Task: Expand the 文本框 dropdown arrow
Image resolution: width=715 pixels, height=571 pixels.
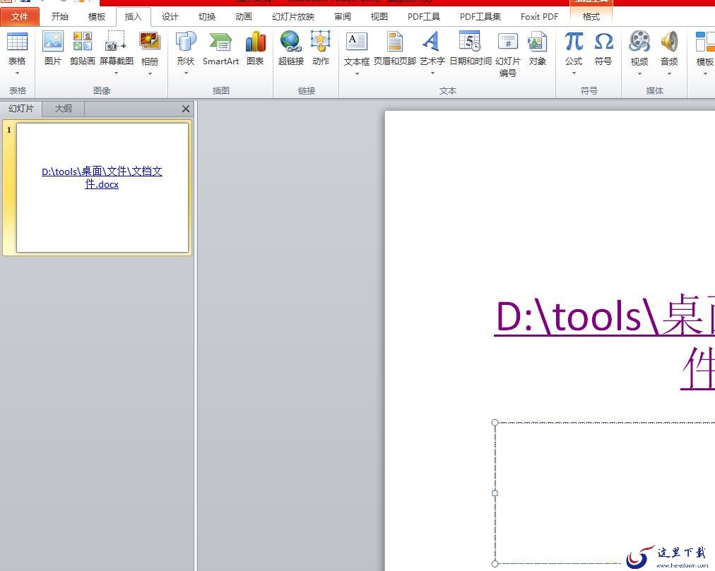Action: coord(357,73)
